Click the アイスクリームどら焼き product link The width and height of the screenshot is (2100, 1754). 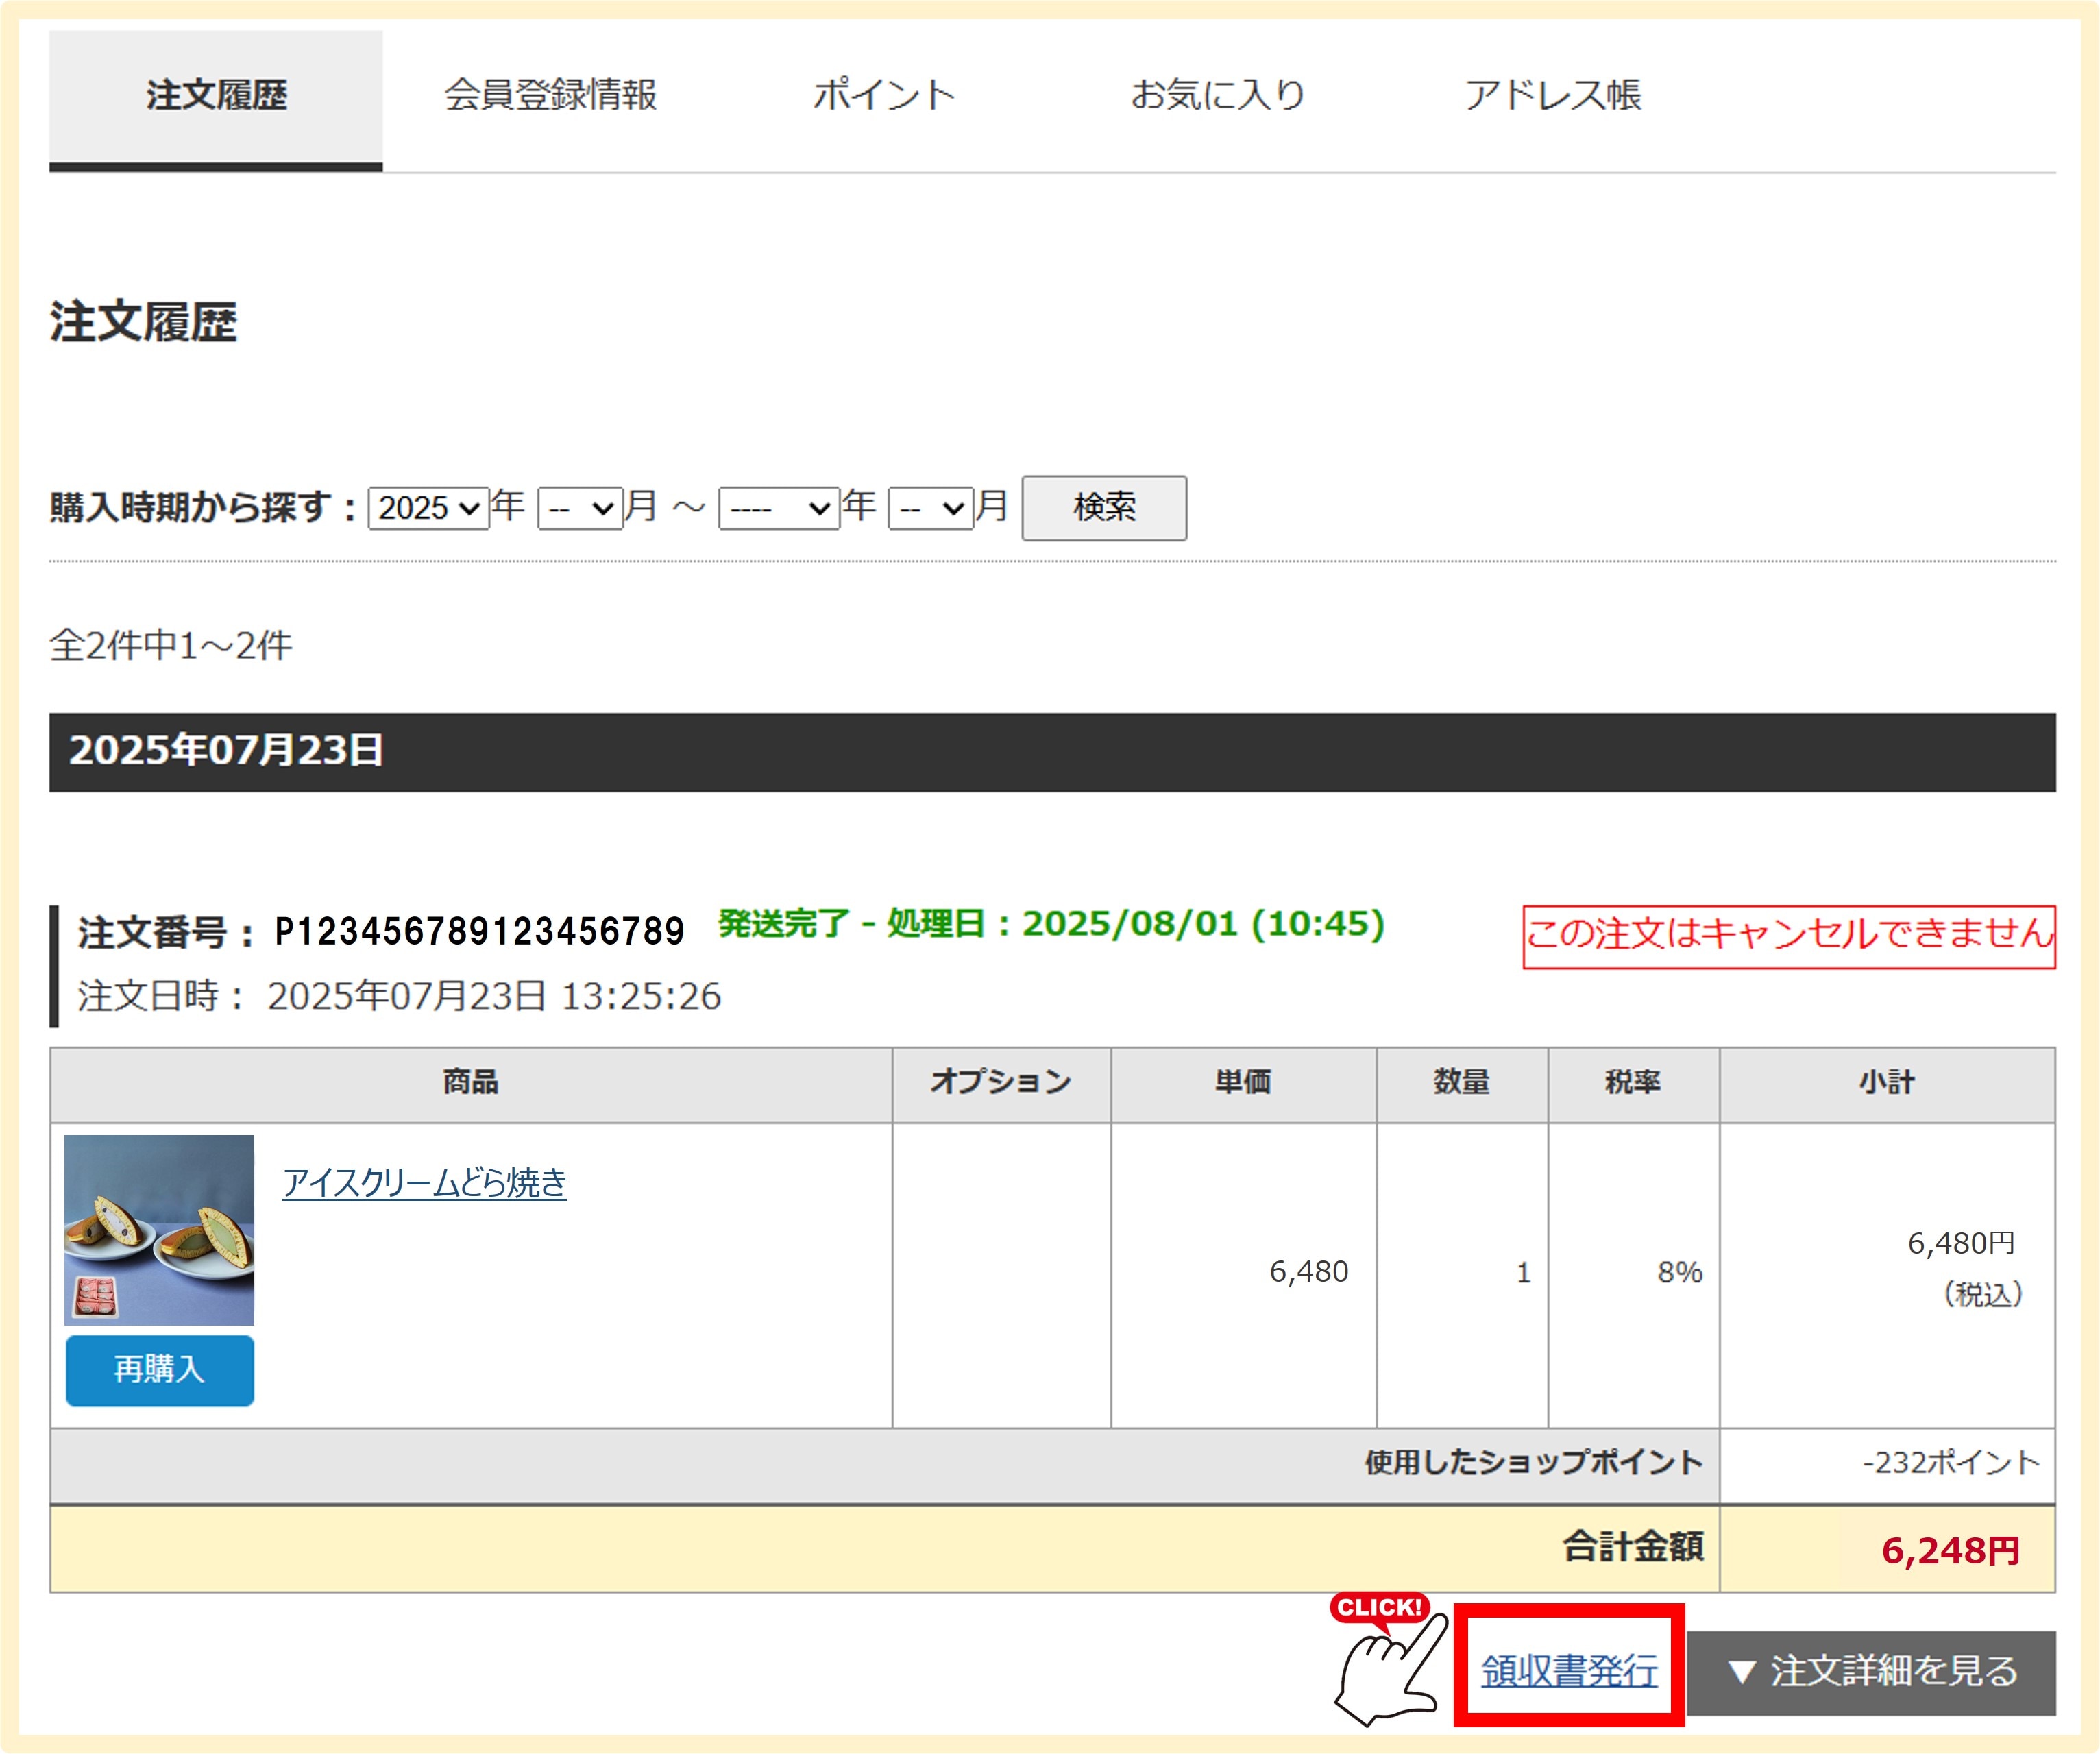[424, 1183]
